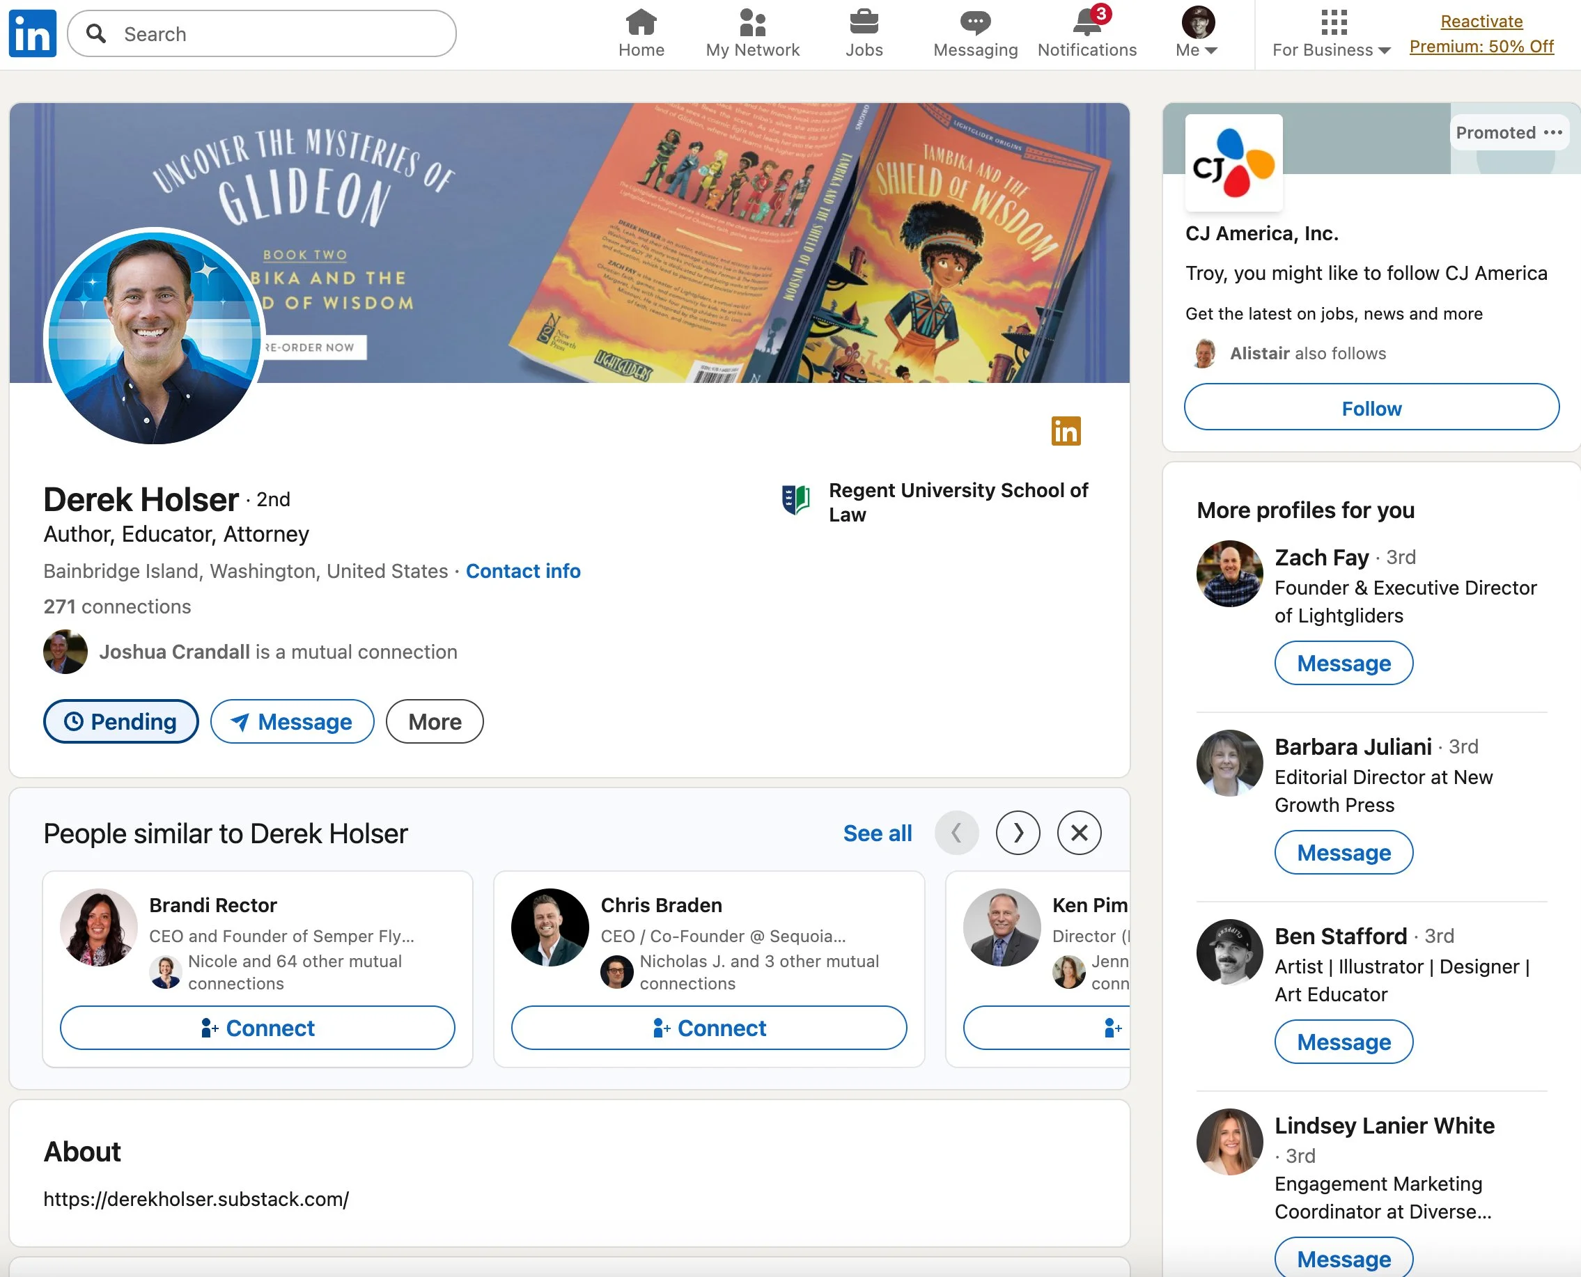Click the derekholser.substack.com URL text
Viewport: 1581px width, 1277px height.
[x=196, y=1199]
